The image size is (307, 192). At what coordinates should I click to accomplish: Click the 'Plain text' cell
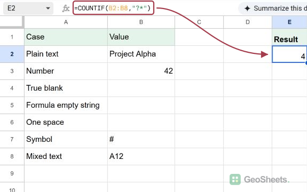point(66,54)
